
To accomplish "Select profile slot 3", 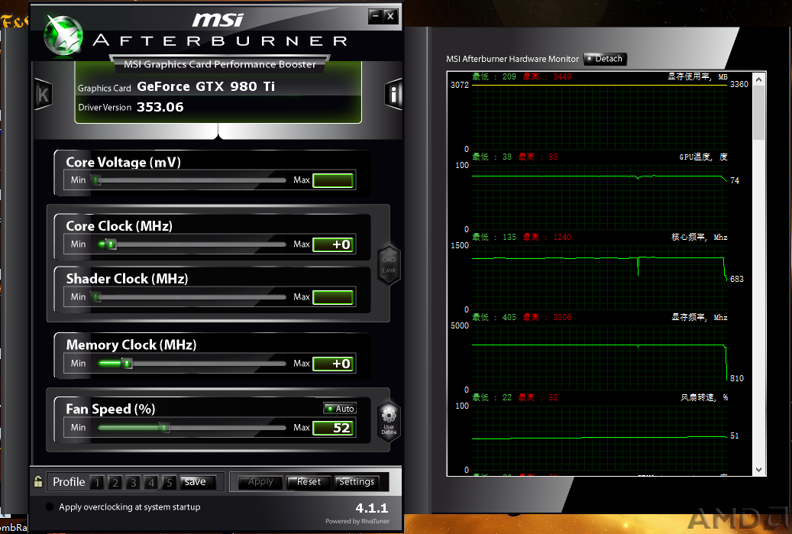I will (134, 483).
